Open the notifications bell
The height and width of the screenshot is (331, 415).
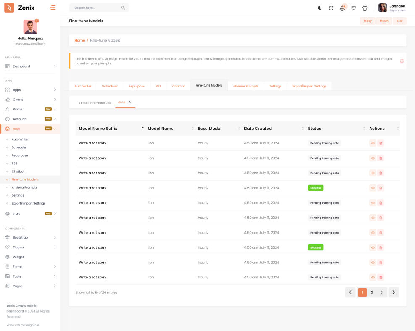342,8
